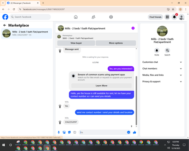Click the Facebook logo
Image resolution: width=189 pixels, height=151 pixels.
tap(5, 17)
